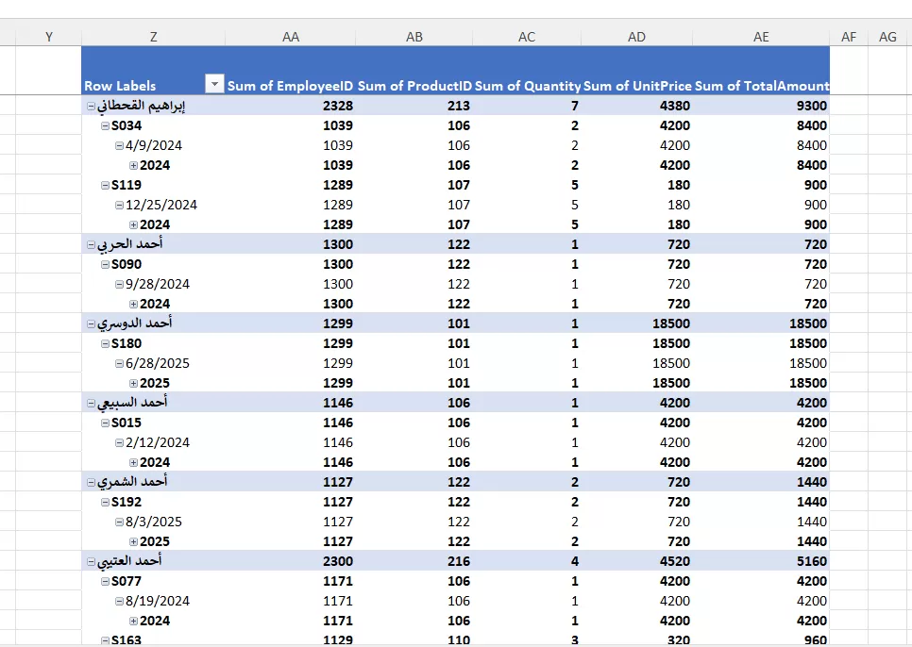912x647 pixels.
Task: Collapse the أحمد العتيبي group
Action: click(91, 562)
